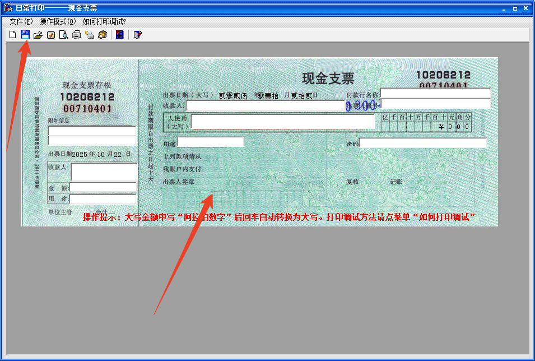
Task: Focus the first 附加信息 line on the stub
Action: (92, 131)
